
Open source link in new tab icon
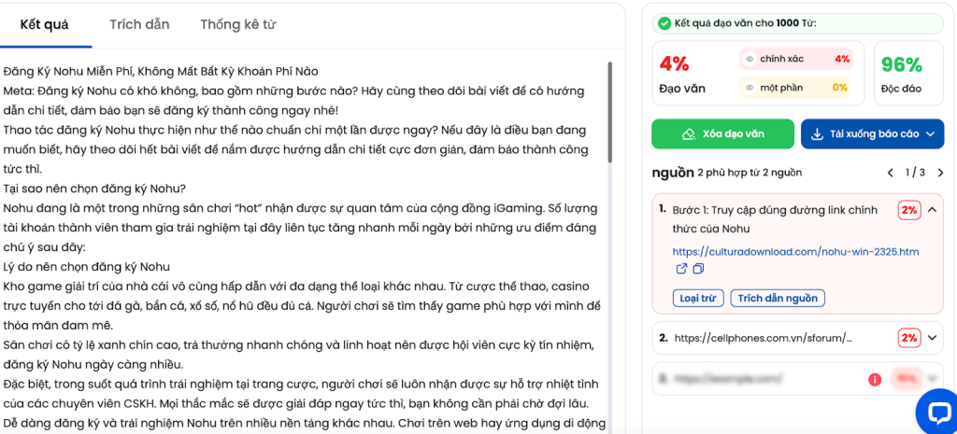tap(681, 270)
